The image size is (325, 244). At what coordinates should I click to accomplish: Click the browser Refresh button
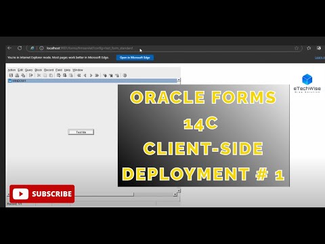20,48
